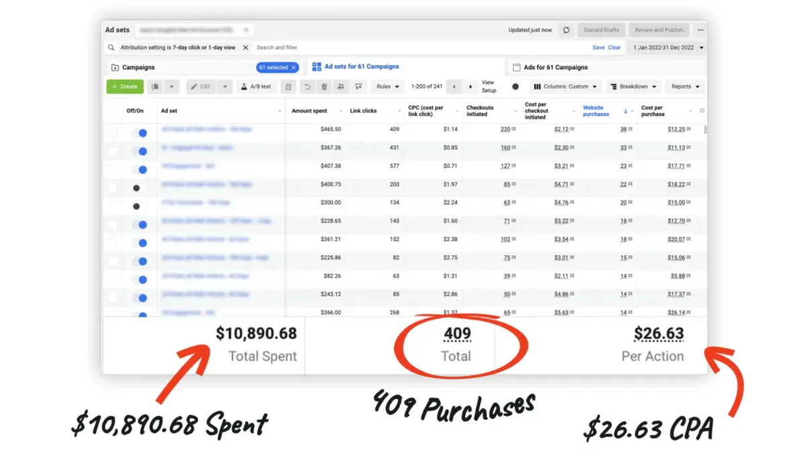Click the audience people icon

pos(341,87)
